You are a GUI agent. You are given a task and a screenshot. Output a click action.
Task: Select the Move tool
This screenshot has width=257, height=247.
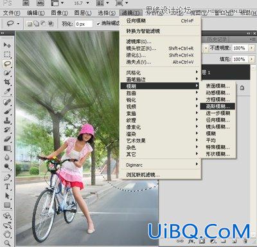tap(7, 45)
